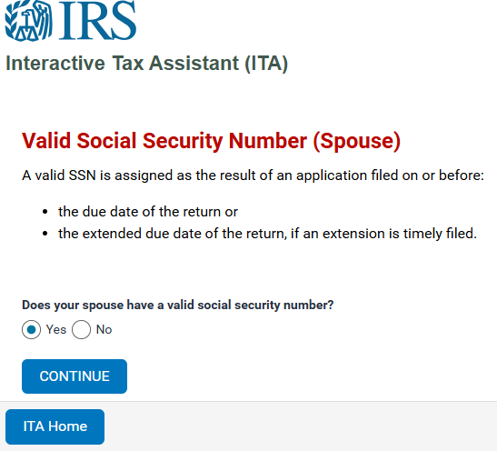Submit with the CONTINUE button

click(75, 376)
